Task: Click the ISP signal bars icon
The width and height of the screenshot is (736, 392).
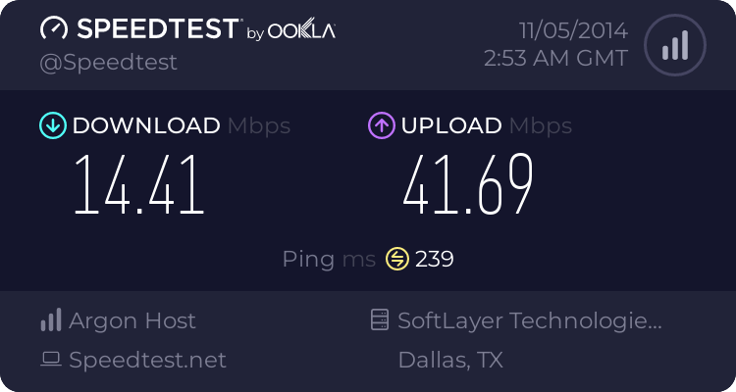Action: point(51,320)
